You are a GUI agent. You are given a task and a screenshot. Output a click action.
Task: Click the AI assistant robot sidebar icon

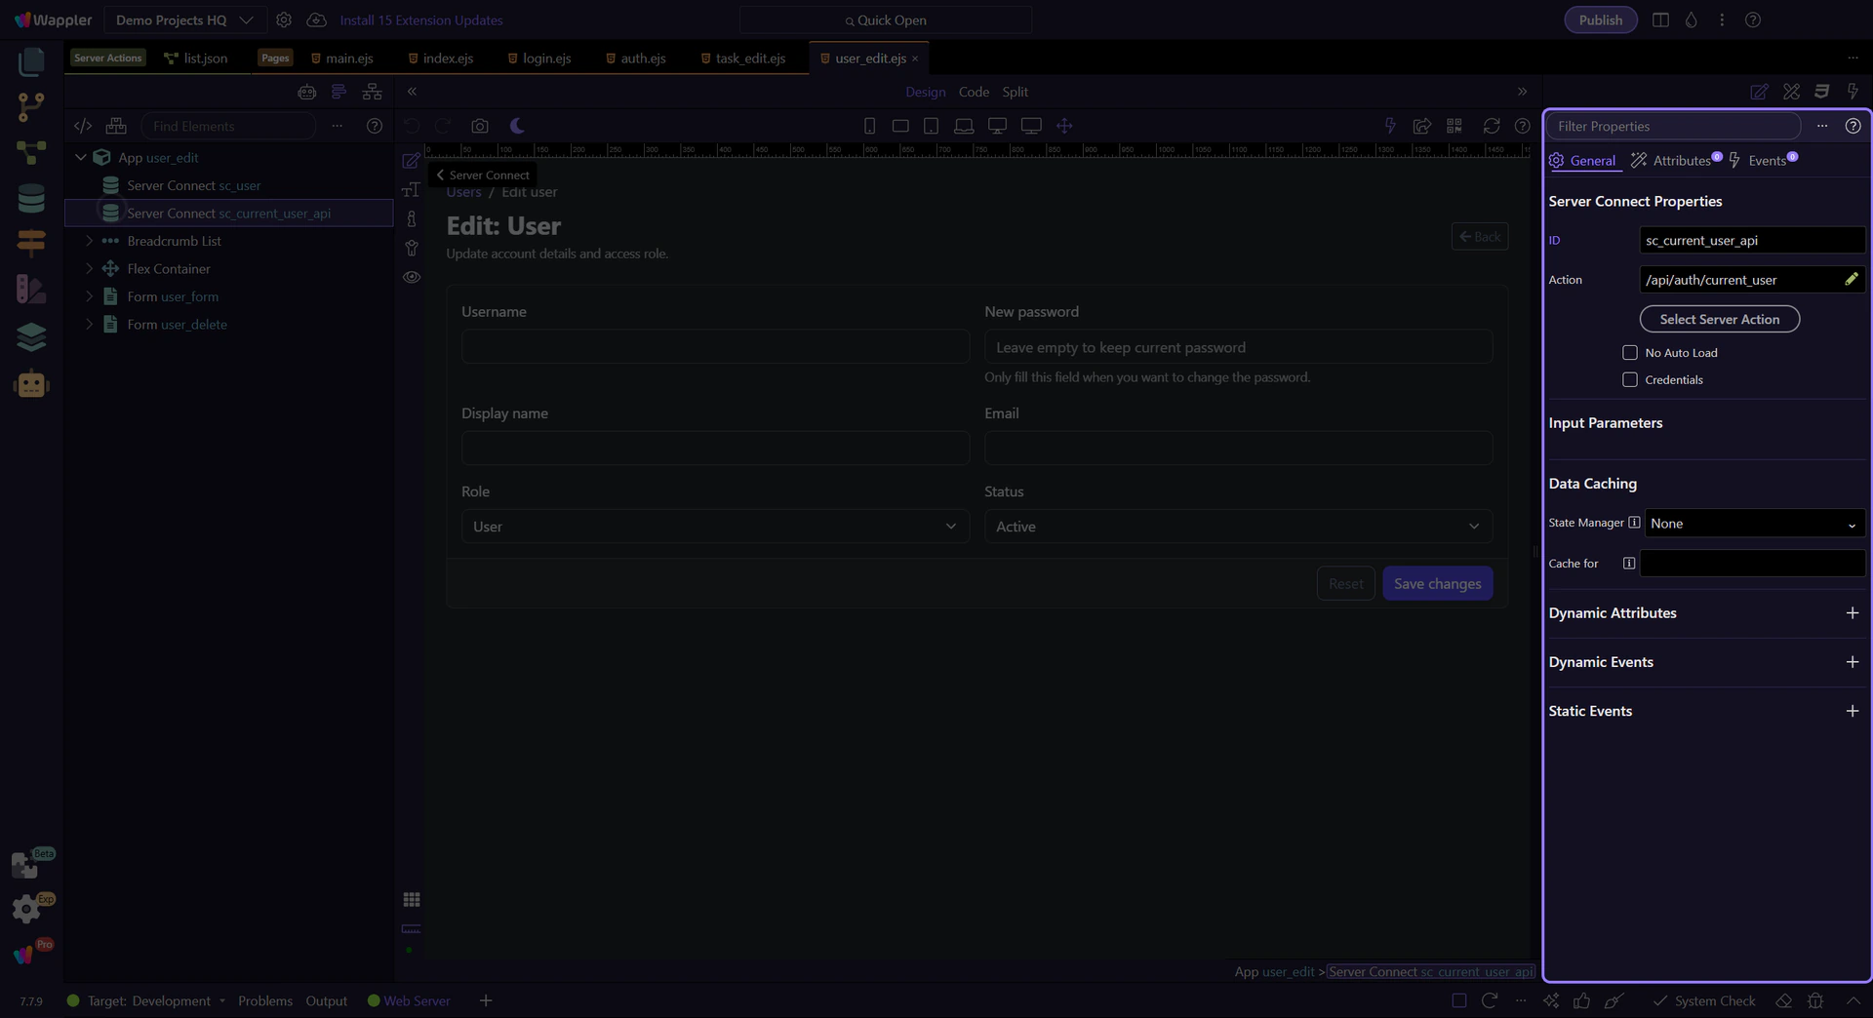[31, 384]
